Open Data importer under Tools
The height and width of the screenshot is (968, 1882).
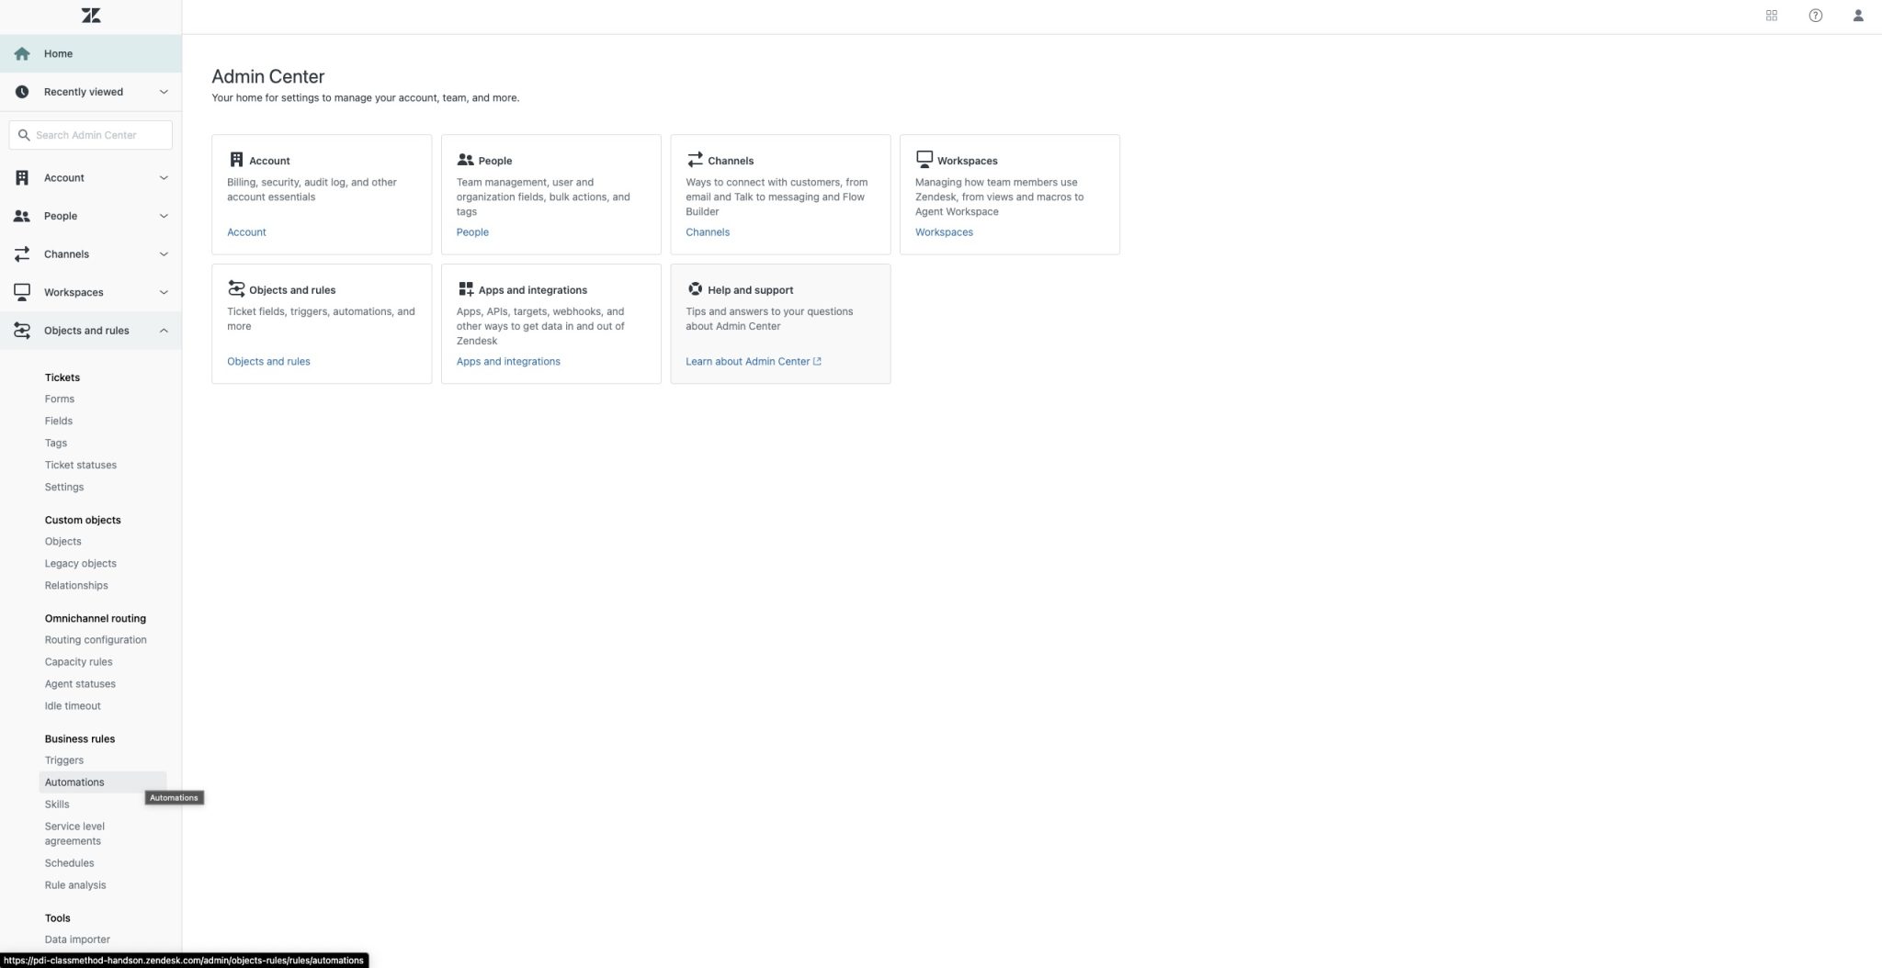[77, 939]
